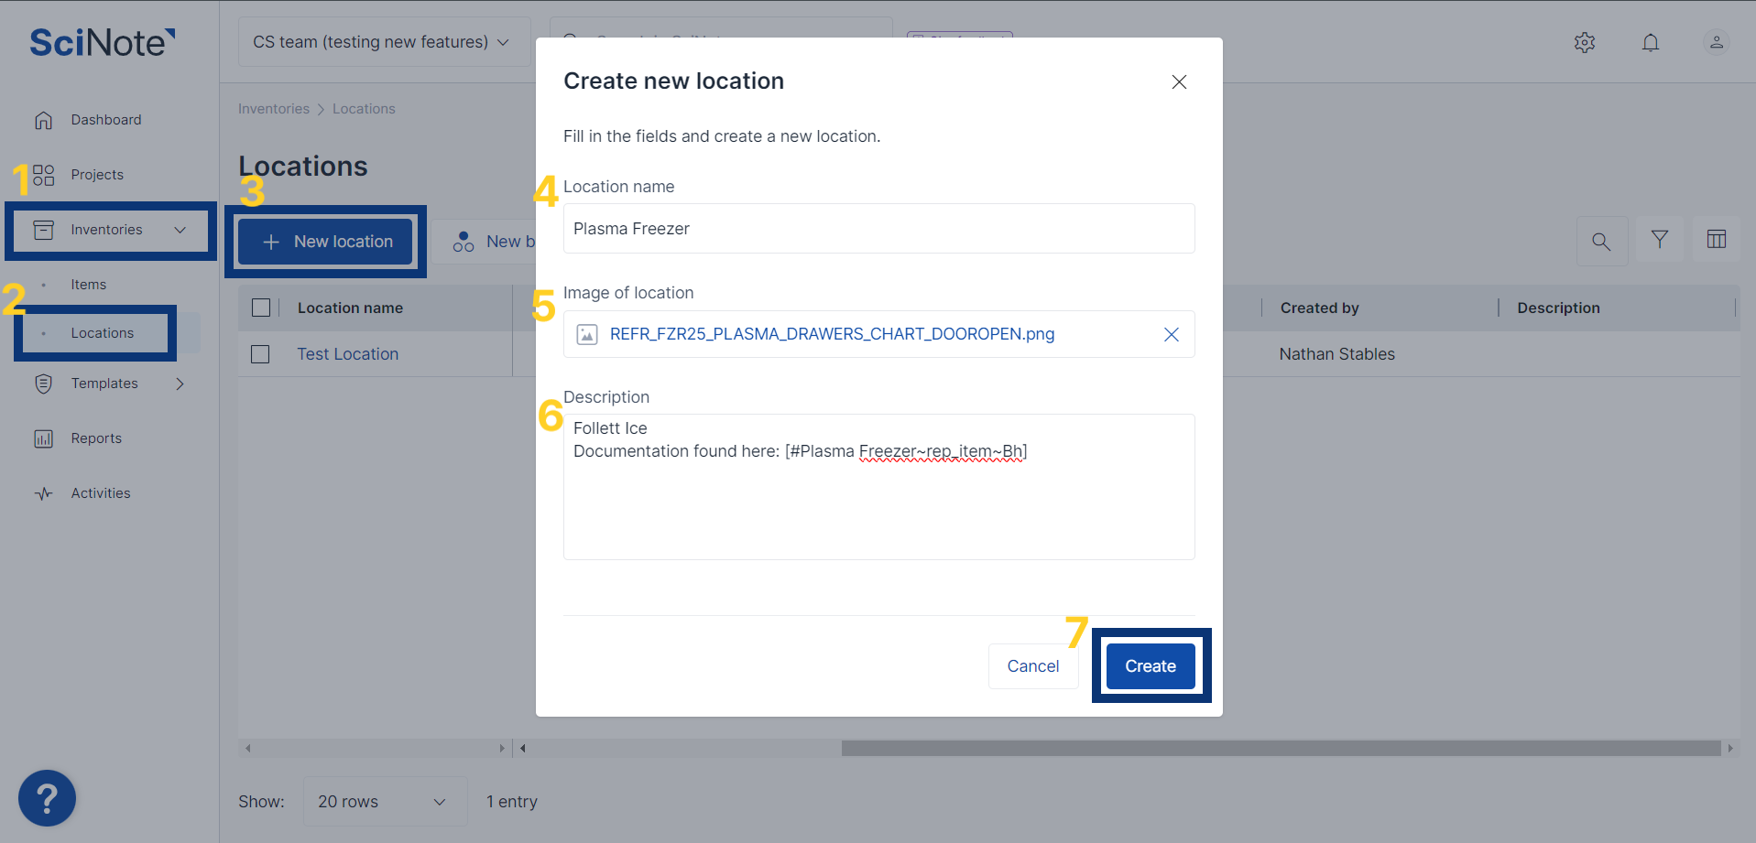
Task: Open the 20 rows dropdown
Action: point(384,801)
